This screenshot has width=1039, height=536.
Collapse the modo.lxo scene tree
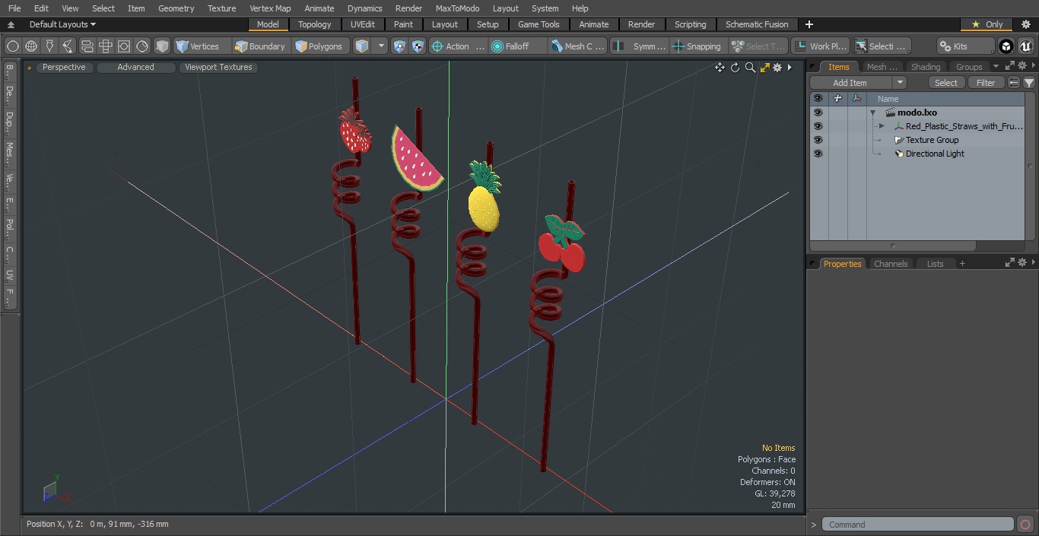tap(873, 113)
